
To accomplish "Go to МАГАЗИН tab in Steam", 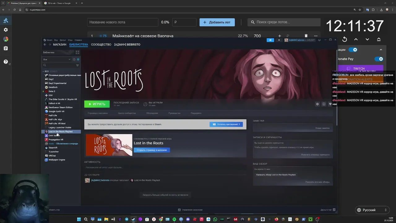I will (59, 45).
